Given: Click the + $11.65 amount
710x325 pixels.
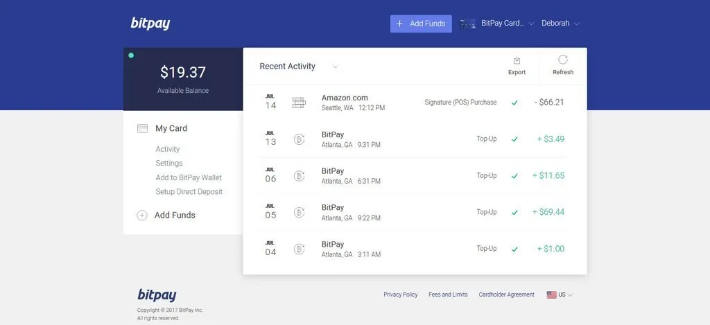Looking at the screenshot, I should pos(548,175).
